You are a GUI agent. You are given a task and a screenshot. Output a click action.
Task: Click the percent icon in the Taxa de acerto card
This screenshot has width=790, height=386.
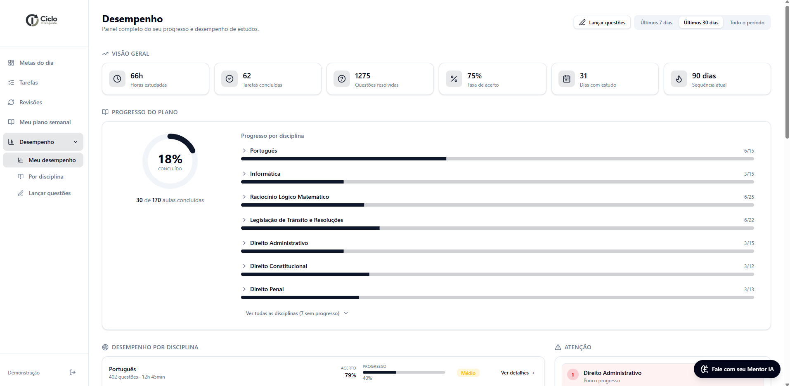[x=454, y=79]
